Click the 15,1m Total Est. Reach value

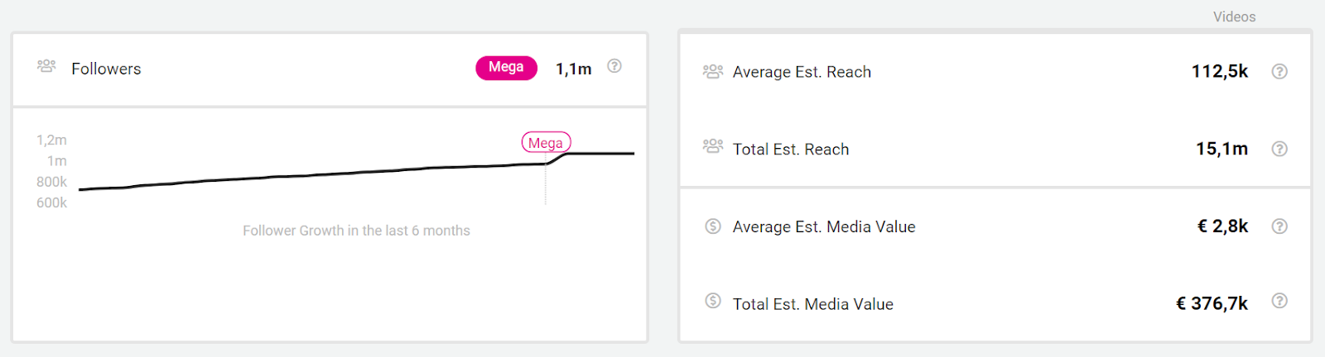(1221, 149)
